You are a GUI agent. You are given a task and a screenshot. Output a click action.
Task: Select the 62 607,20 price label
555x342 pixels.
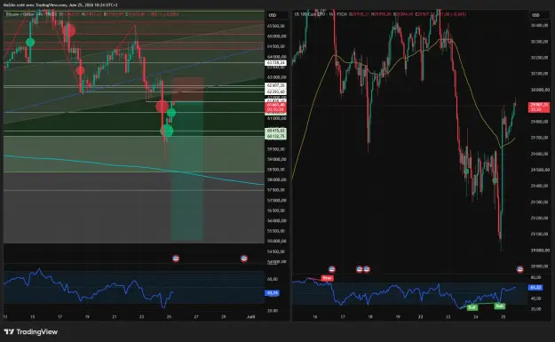(276, 85)
